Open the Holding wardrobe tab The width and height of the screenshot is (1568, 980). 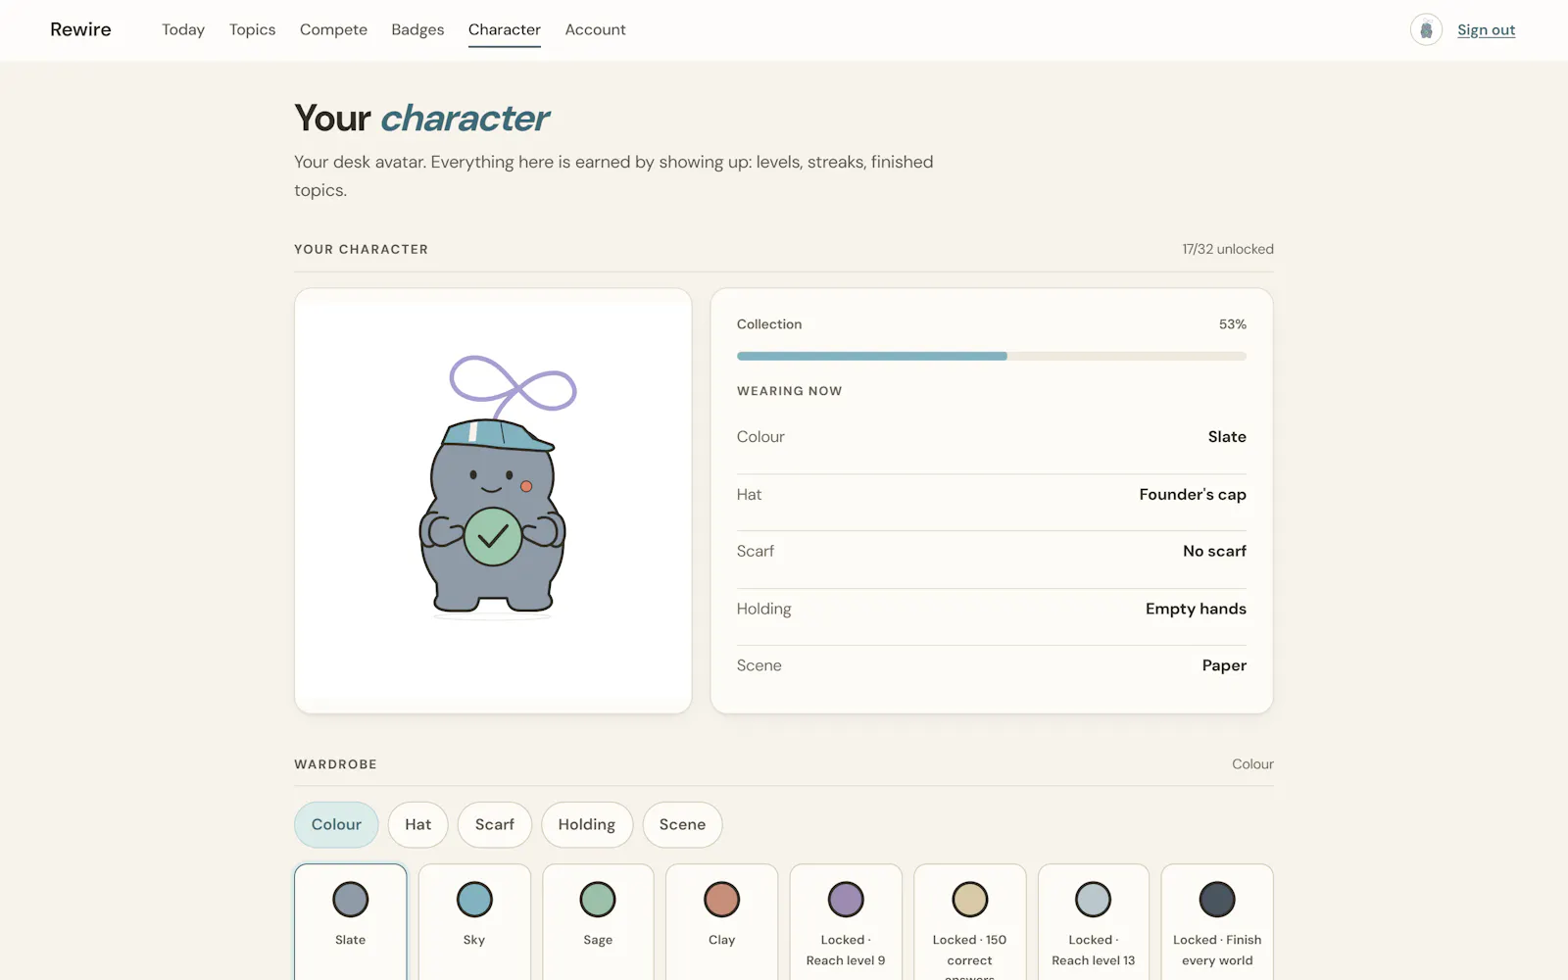coord(587,824)
